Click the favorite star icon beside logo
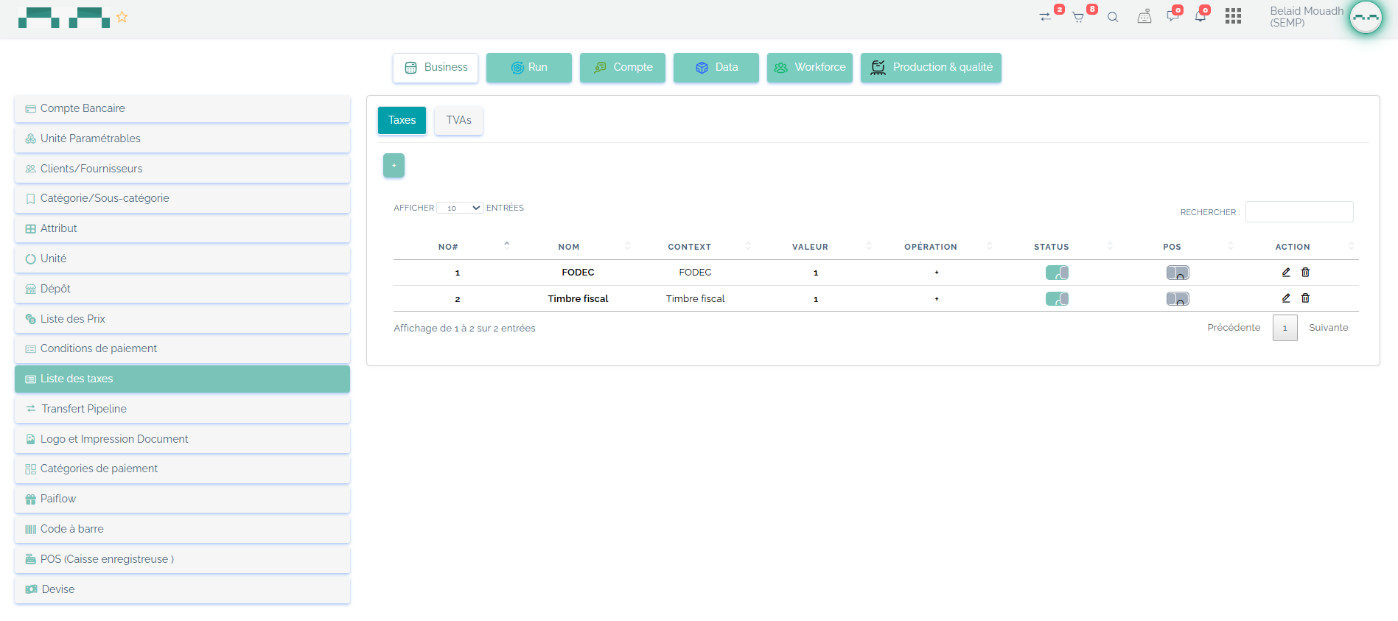 [x=122, y=17]
